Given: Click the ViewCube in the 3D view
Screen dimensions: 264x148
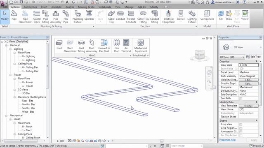Looking at the screenshot, I should coord(200,55).
